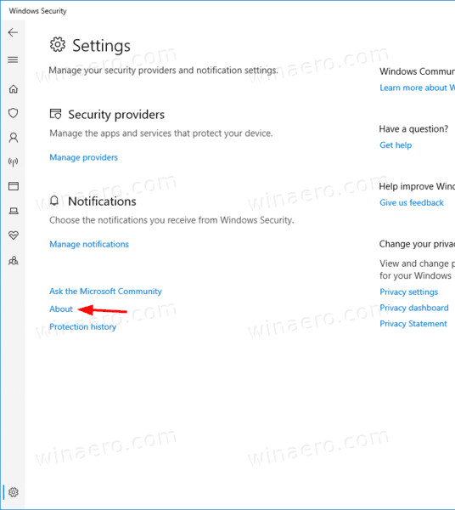Open App & browser control icon

click(14, 186)
